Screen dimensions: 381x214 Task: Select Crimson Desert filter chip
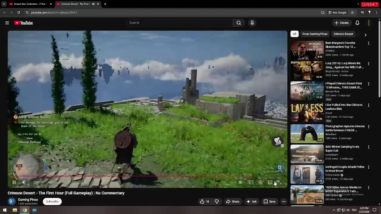click(x=343, y=34)
